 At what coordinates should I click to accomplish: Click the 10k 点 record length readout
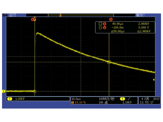[x=103, y=102]
